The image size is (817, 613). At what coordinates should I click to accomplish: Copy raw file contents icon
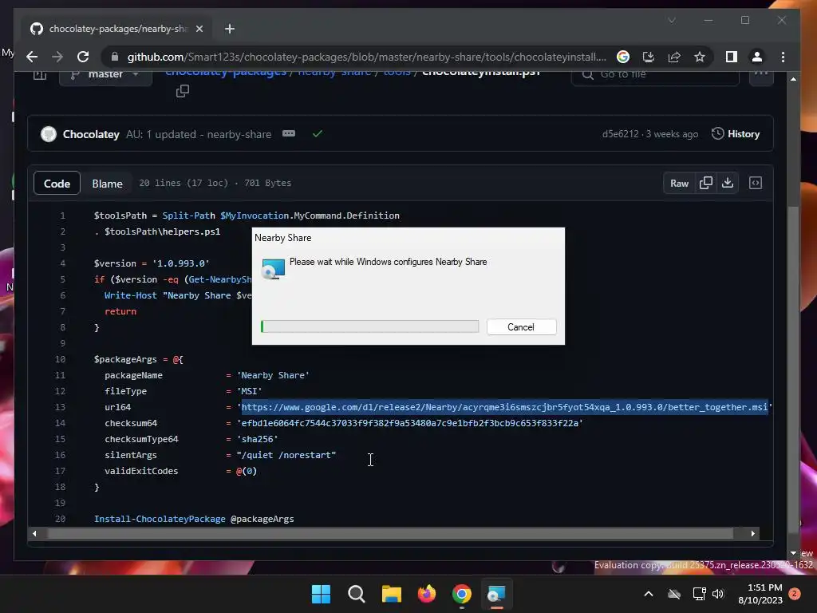(706, 183)
